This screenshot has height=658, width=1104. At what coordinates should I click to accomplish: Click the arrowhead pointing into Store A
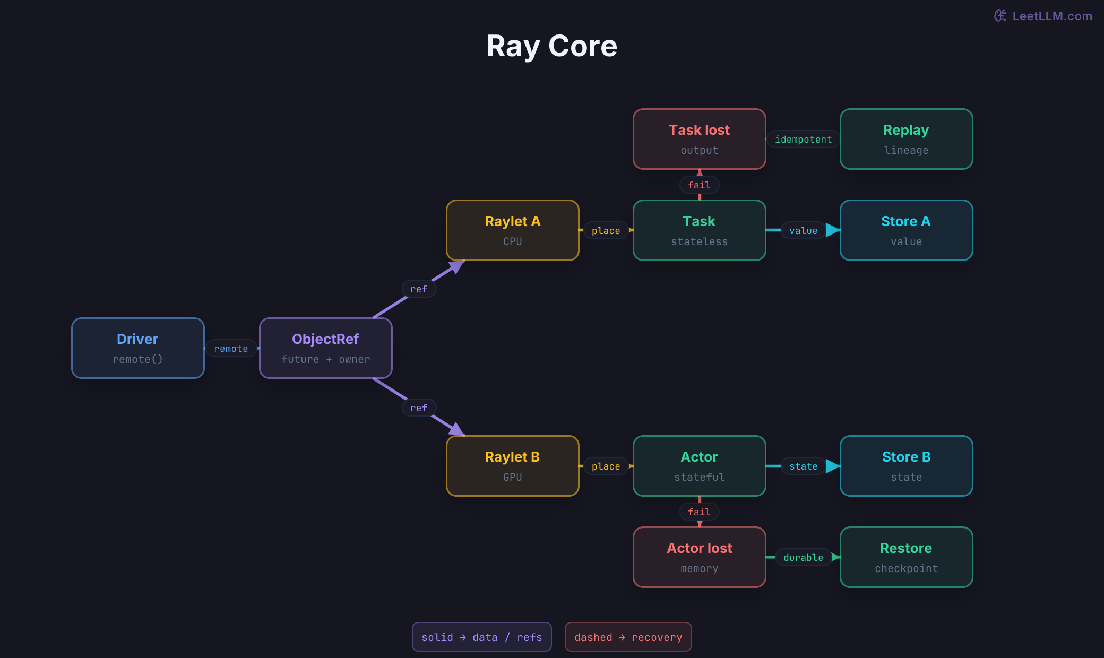833,230
